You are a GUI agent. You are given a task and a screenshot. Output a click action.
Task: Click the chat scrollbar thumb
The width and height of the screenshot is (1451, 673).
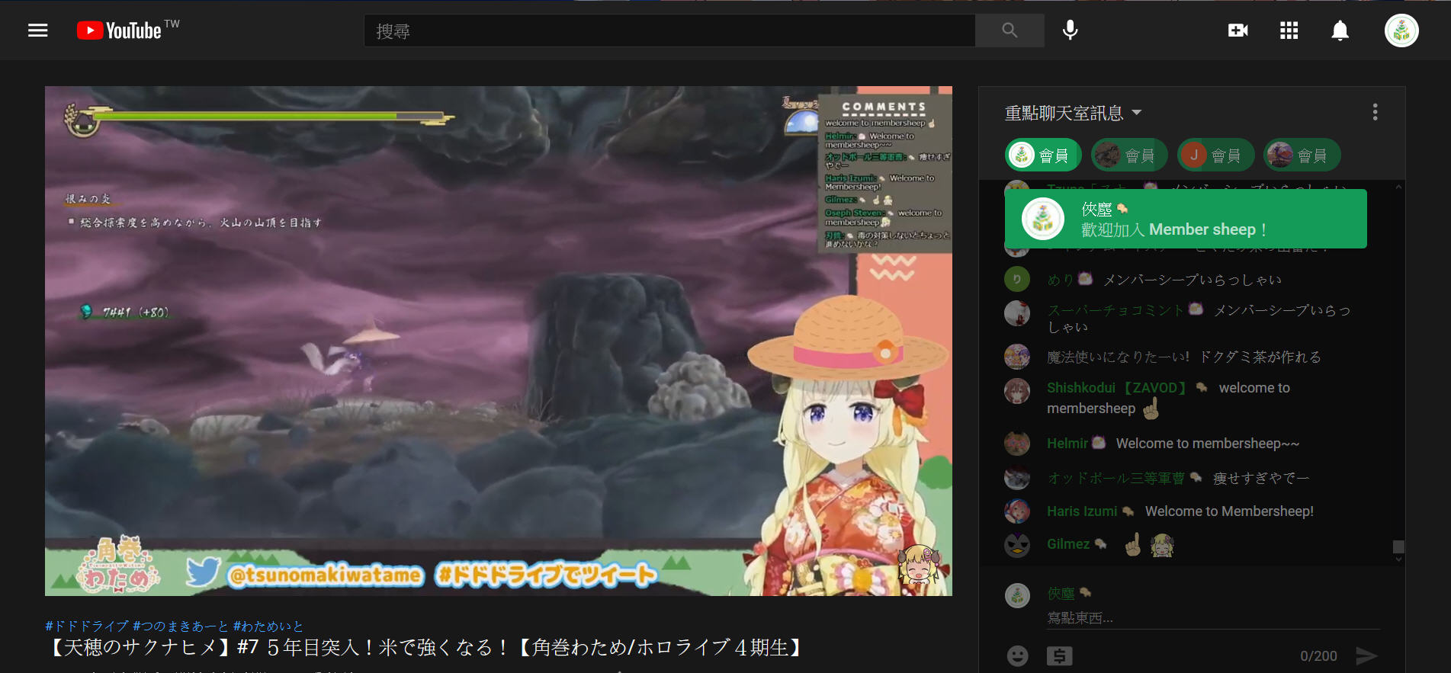pyautogui.click(x=1398, y=546)
